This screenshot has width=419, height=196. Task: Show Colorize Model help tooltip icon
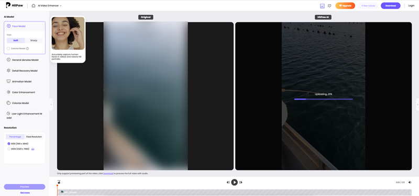pos(28,49)
